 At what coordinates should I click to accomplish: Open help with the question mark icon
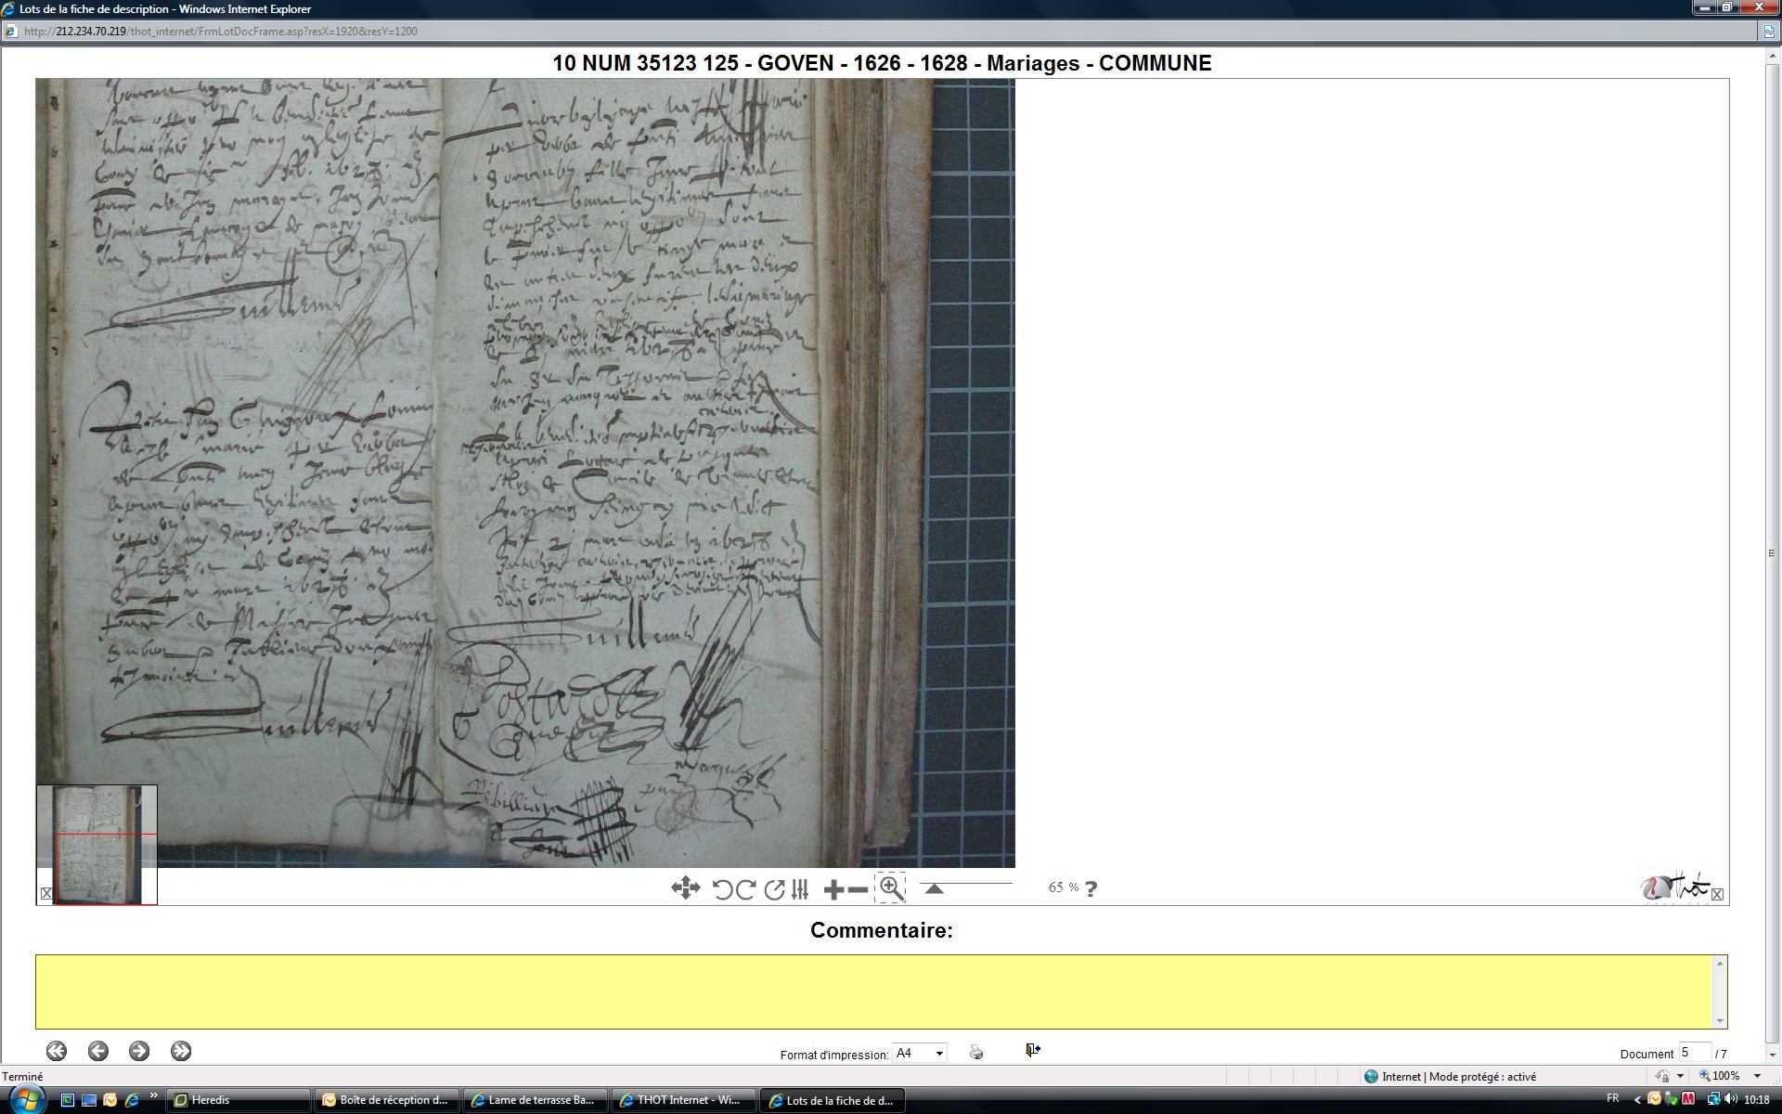[1091, 888]
